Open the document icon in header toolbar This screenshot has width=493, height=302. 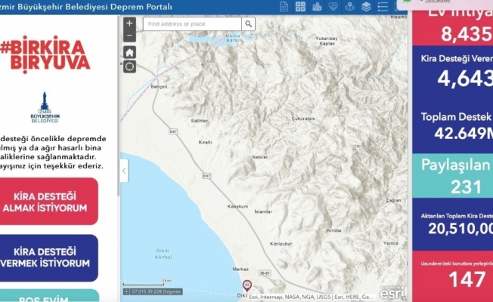pos(284,7)
